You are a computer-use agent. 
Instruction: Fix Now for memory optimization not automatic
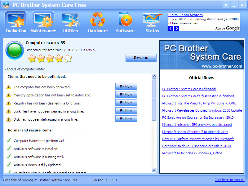coord(126,95)
